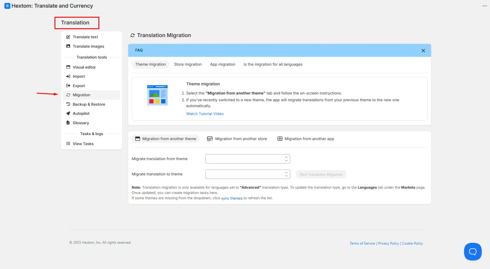Click Start Translation Migration button
The image size is (490, 269).
point(321,175)
